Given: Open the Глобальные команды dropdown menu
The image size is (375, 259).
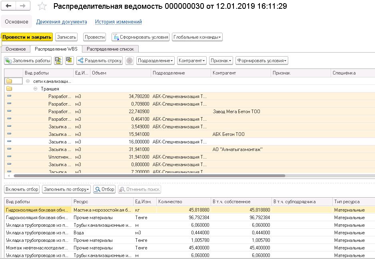Looking at the screenshot, I should tap(197, 37).
